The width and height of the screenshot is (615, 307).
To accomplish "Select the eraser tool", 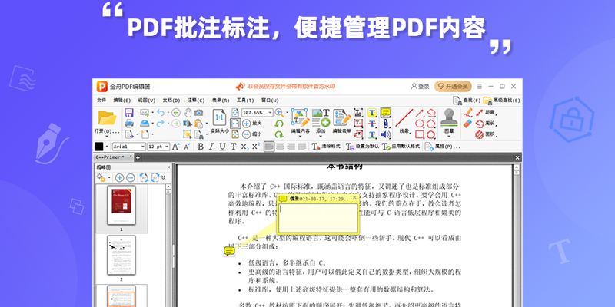I will [x=467, y=124].
